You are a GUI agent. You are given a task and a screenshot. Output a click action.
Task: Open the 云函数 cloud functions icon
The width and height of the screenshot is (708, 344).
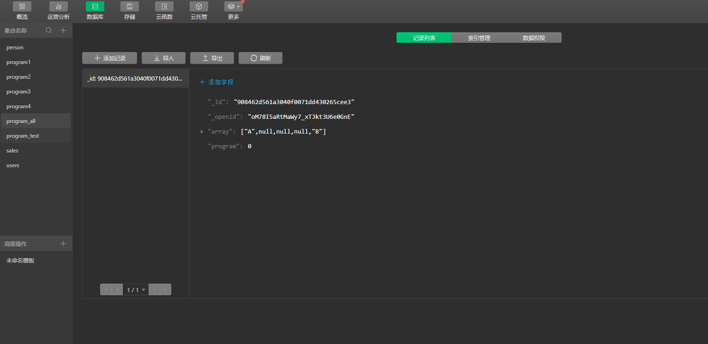(164, 6)
